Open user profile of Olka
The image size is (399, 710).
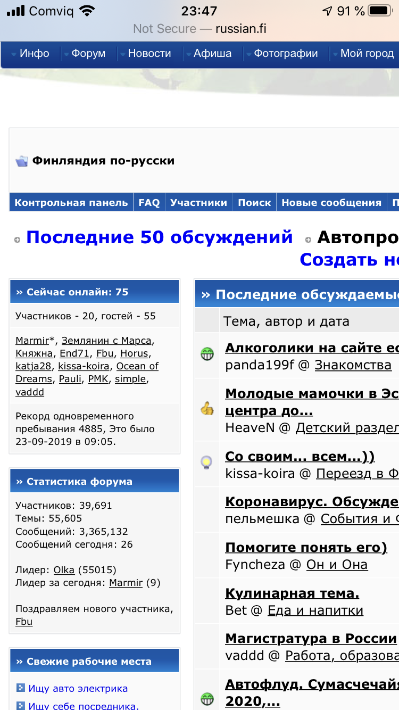point(64,570)
